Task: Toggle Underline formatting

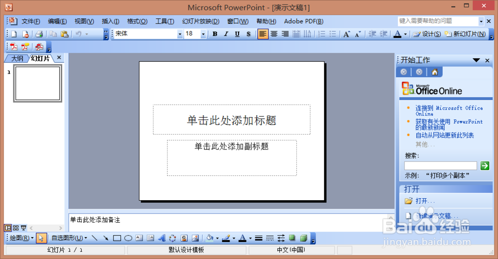Action: pos(237,34)
